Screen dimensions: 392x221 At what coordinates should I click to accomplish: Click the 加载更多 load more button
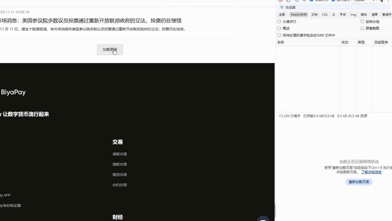(x=110, y=49)
